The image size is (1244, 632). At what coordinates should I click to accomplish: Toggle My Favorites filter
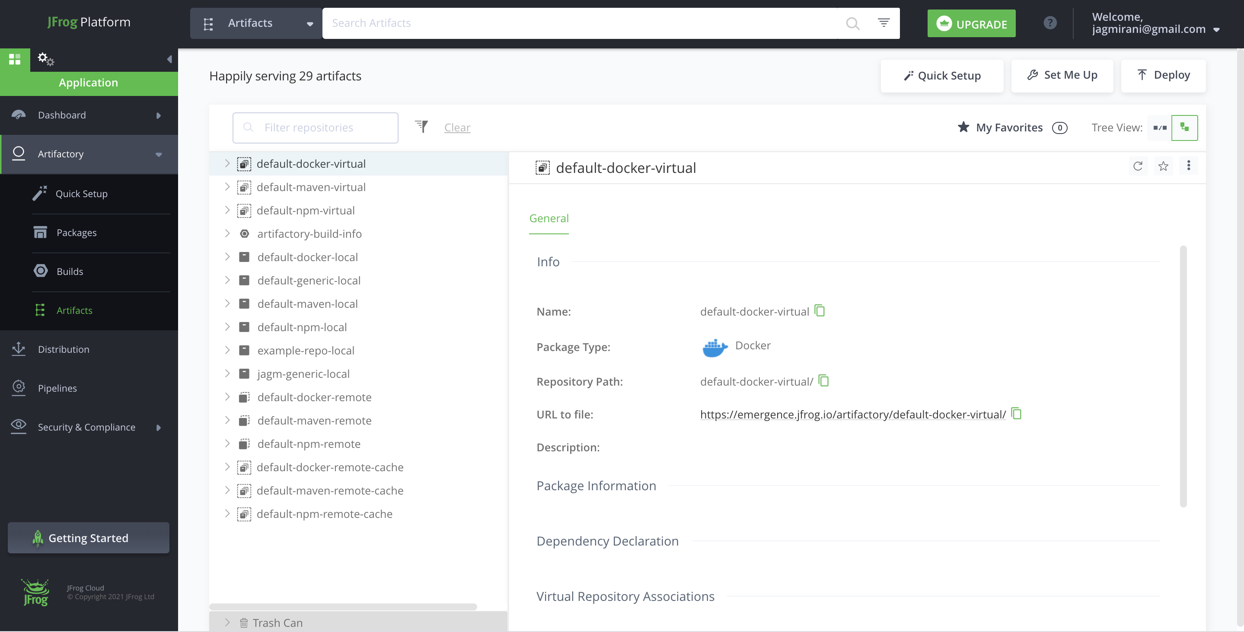coord(1011,127)
